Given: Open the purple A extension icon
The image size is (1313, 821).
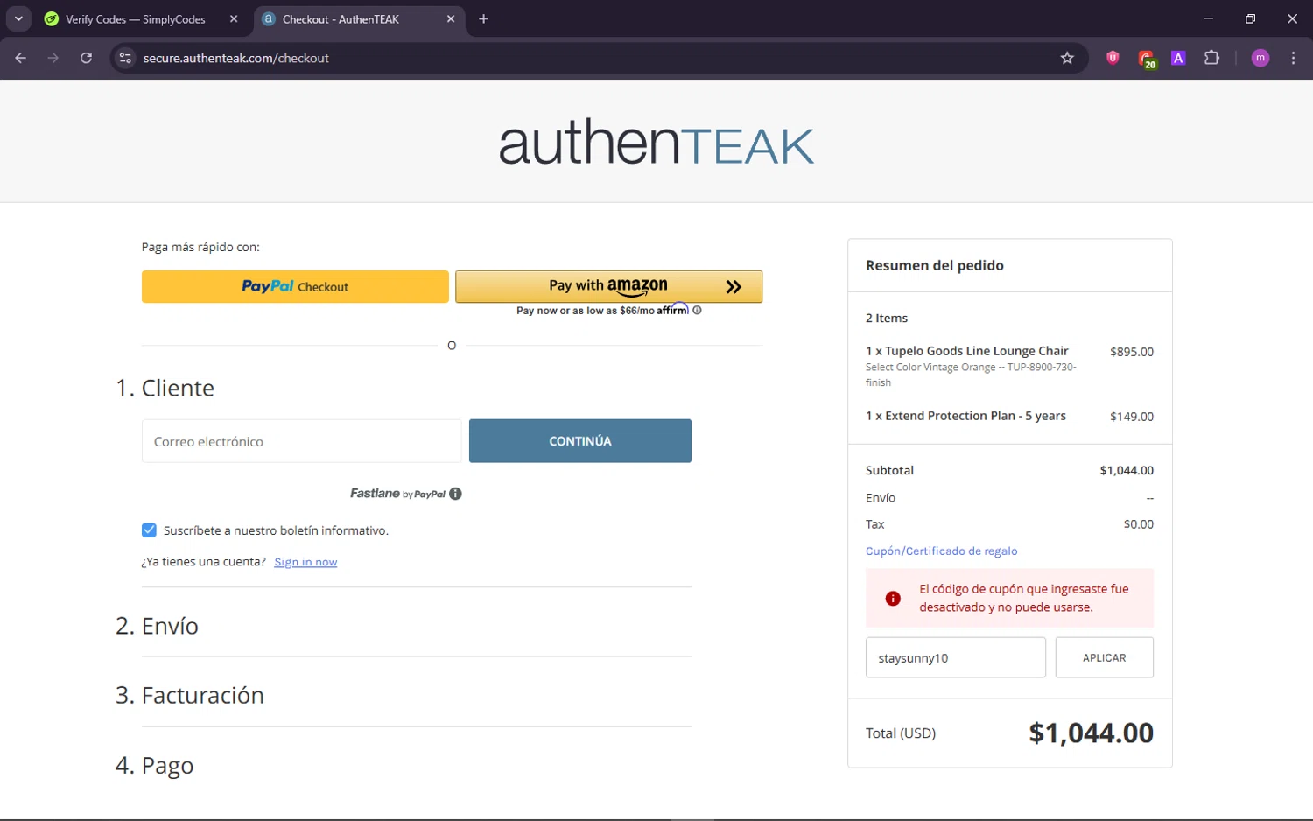Looking at the screenshot, I should pyautogui.click(x=1178, y=58).
